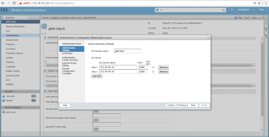Remove the 172.18.101.14 server row
Viewport: 269px width, 137px height.
[x=163, y=67]
